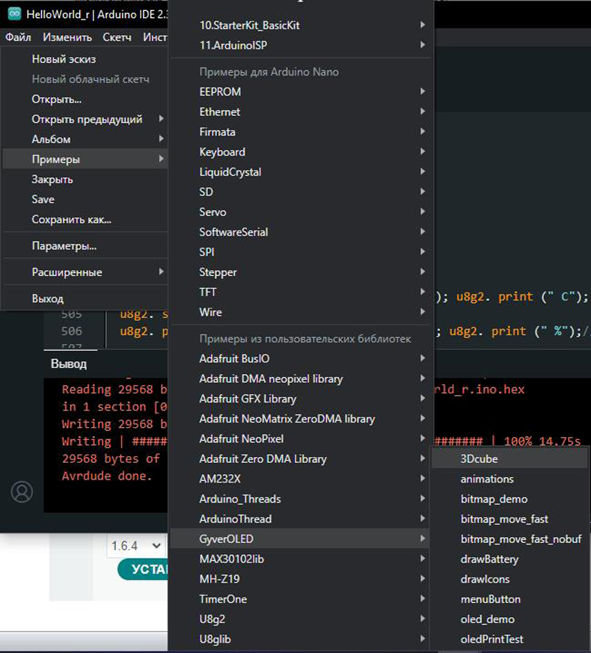This screenshot has height=653, width=591.
Task: Load the oledPrintTest example
Action: [509, 639]
